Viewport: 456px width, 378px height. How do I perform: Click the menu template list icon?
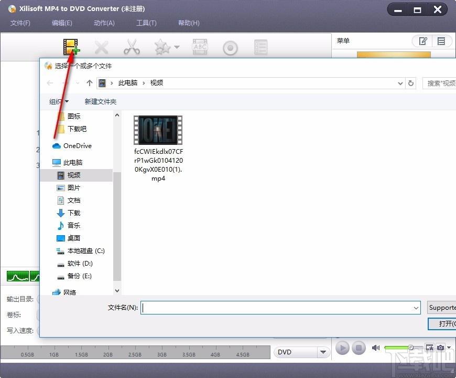tap(441, 41)
